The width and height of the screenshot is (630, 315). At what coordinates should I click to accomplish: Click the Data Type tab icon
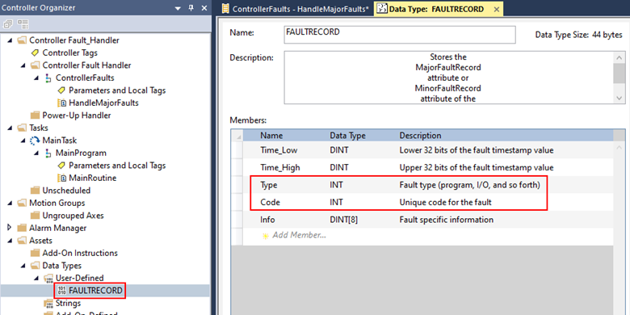[x=382, y=9]
